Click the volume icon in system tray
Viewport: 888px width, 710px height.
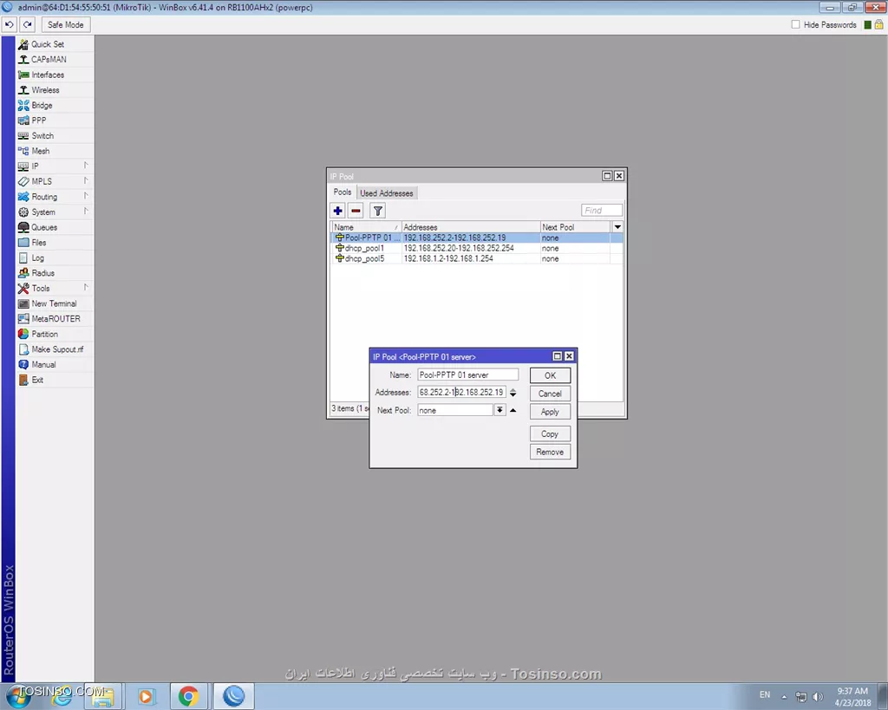[818, 696]
